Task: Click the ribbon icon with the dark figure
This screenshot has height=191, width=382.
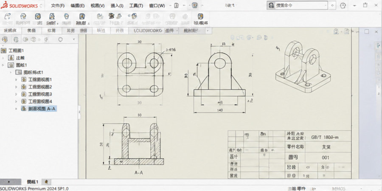Action: pyautogui.click(x=112, y=16)
